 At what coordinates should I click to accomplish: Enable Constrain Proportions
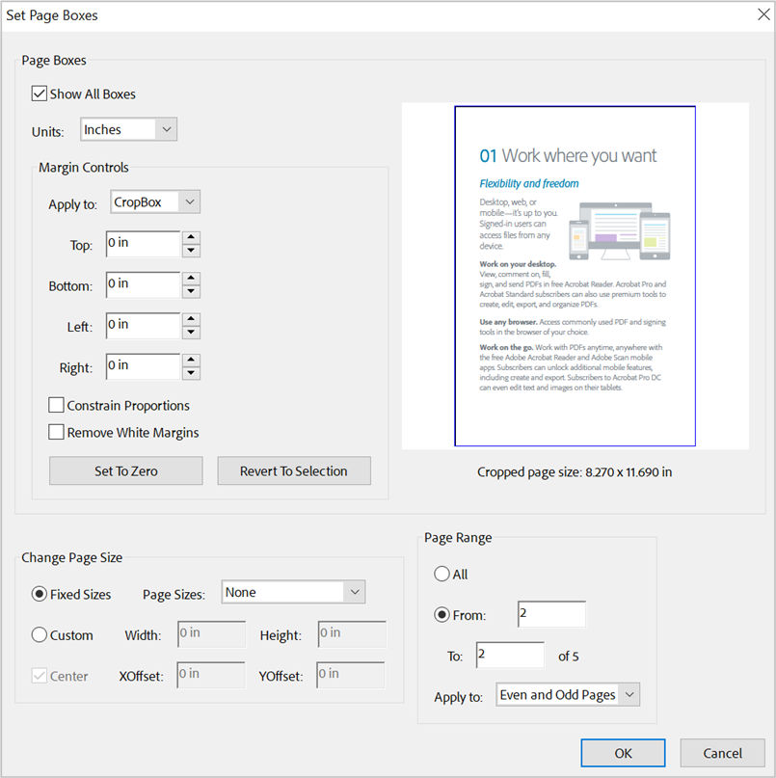[x=56, y=405]
